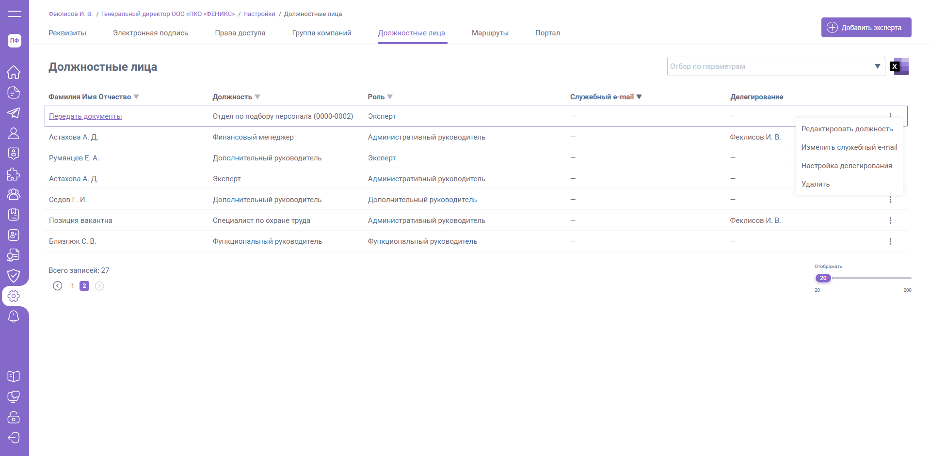Open the monitor chat support icon

[x=14, y=397]
